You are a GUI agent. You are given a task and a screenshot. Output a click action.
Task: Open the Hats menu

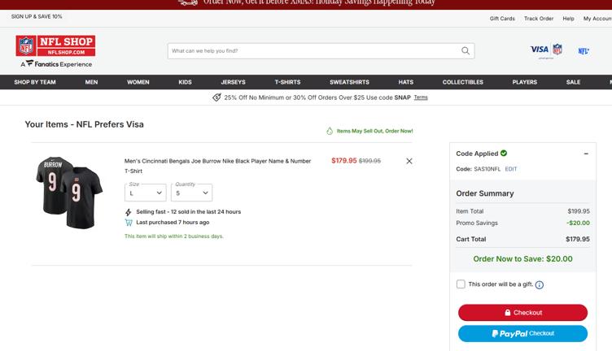(406, 82)
